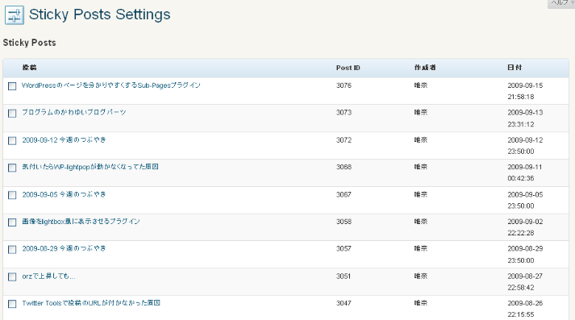Open the Twitter Tools URL post link
This screenshot has width=575, height=320.
91,303
